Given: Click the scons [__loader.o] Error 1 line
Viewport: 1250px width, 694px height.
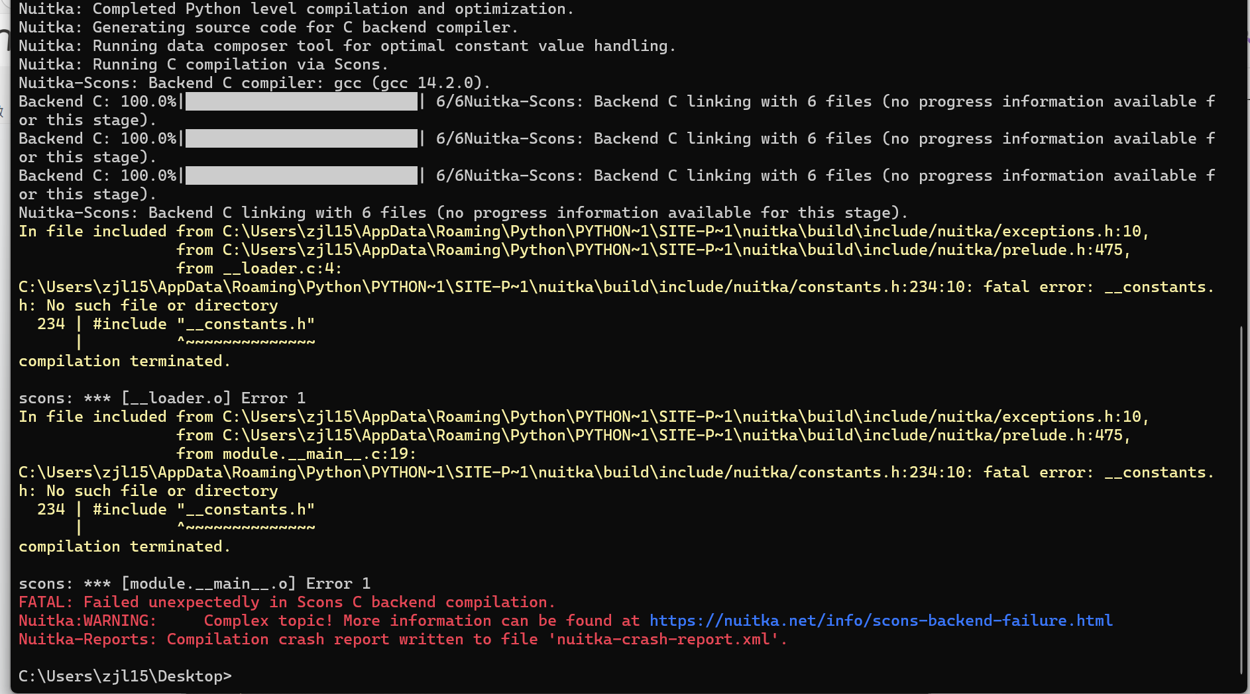Looking at the screenshot, I should click(162, 398).
